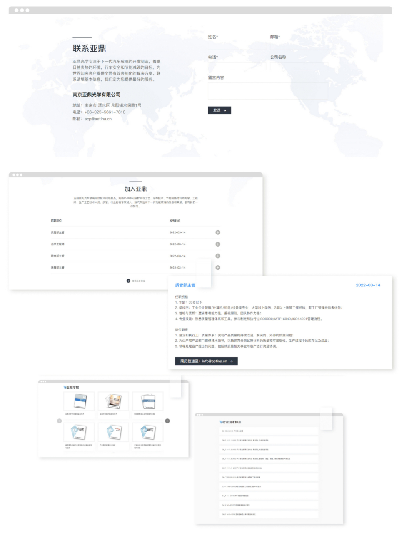Click the blue 质管部主管 detail title
399x533 pixels.
point(185,285)
